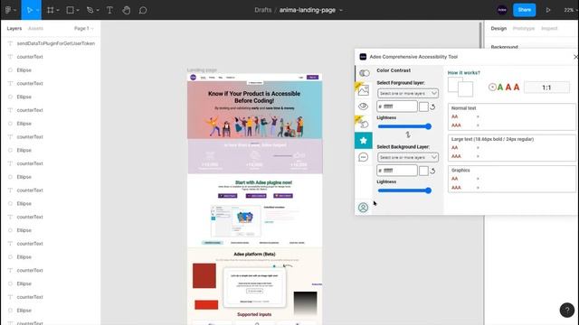This screenshot has height=325, width=579.
Task: Click the 1:1 contrast ratio field
Action: click(546, 88)
